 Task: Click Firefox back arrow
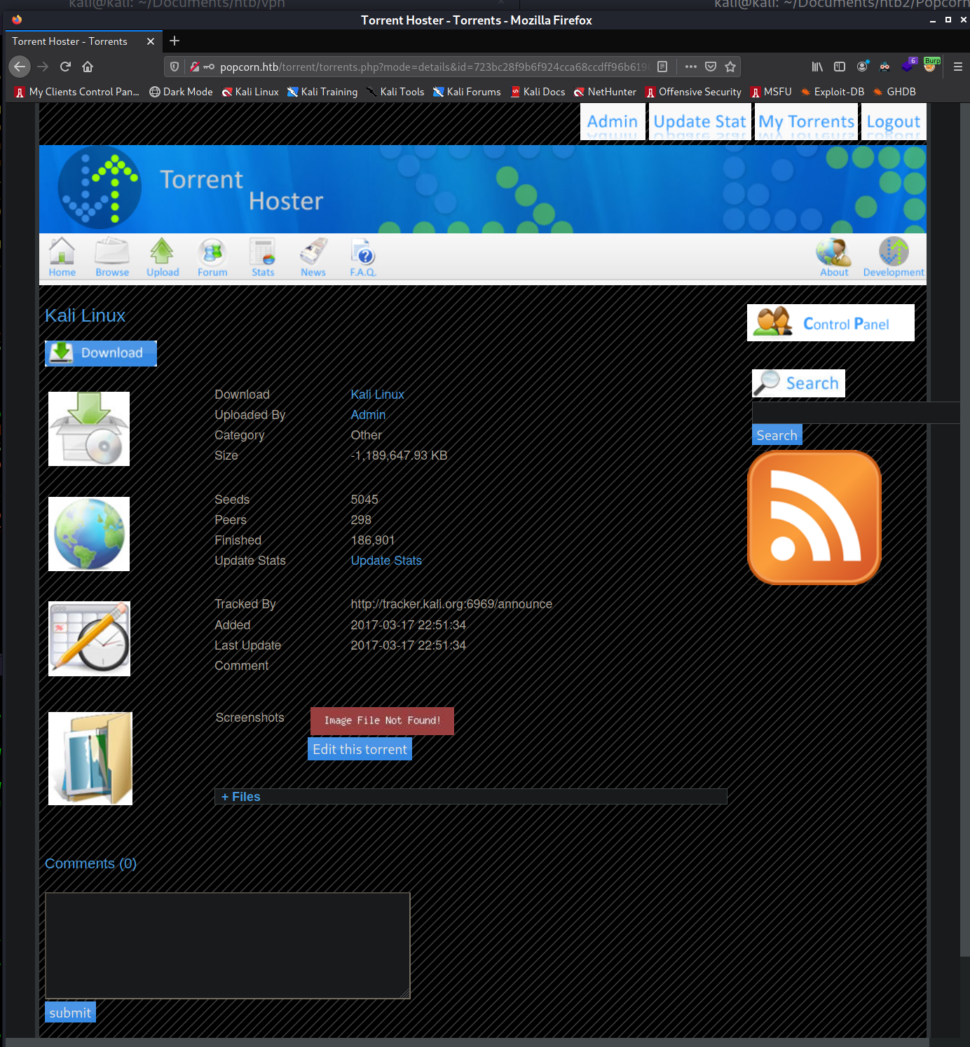[x=20, y=67]
